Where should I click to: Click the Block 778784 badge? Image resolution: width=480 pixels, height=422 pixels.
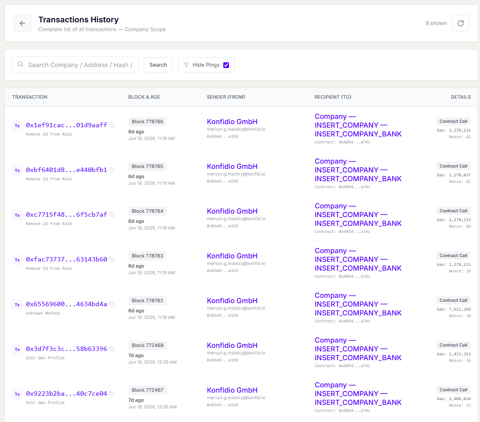click(x=147, y=211)
